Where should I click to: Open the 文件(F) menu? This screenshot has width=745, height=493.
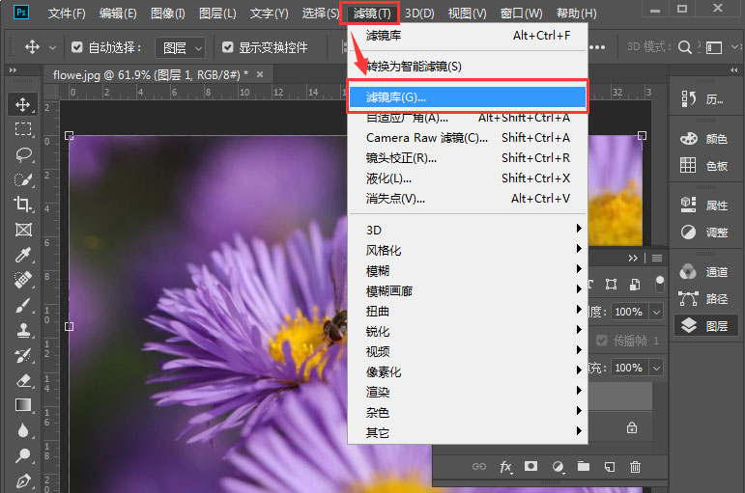click(x=67, y=14)
